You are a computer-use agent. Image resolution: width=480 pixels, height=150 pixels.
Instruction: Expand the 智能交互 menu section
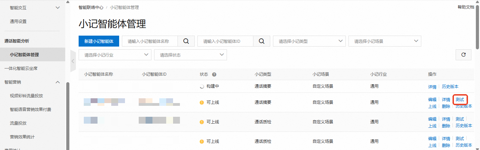coord(58,8)
